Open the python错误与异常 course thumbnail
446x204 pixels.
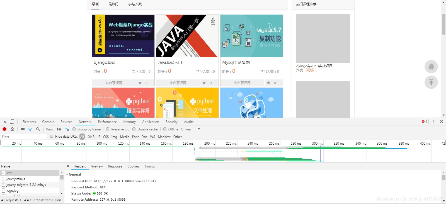(x=123, y=103)
